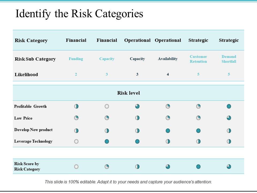Image resolution: width=257 pixels, height=193 pixels.
Task: Click the Leverage Technology row label
Action: [x=33, y=141]
